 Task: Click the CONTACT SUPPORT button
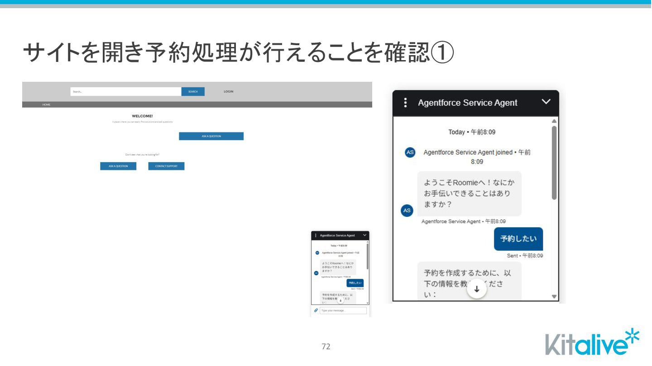point(166,166)
